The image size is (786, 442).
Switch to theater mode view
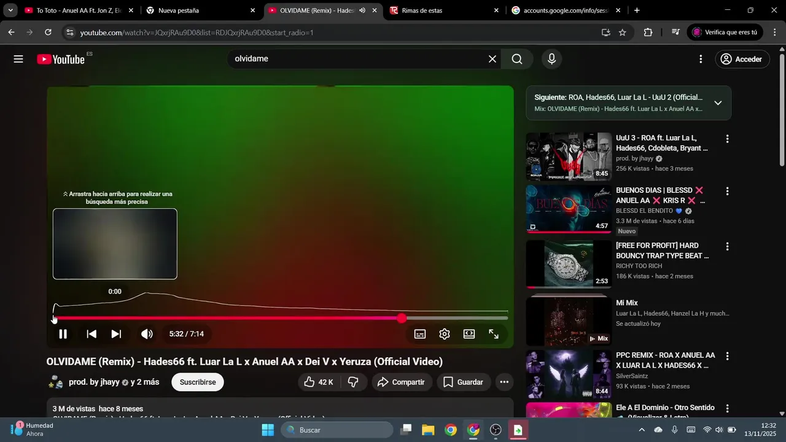(469, 334)
